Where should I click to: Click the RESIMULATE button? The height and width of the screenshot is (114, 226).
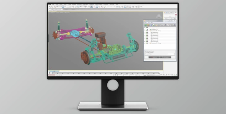166,57
